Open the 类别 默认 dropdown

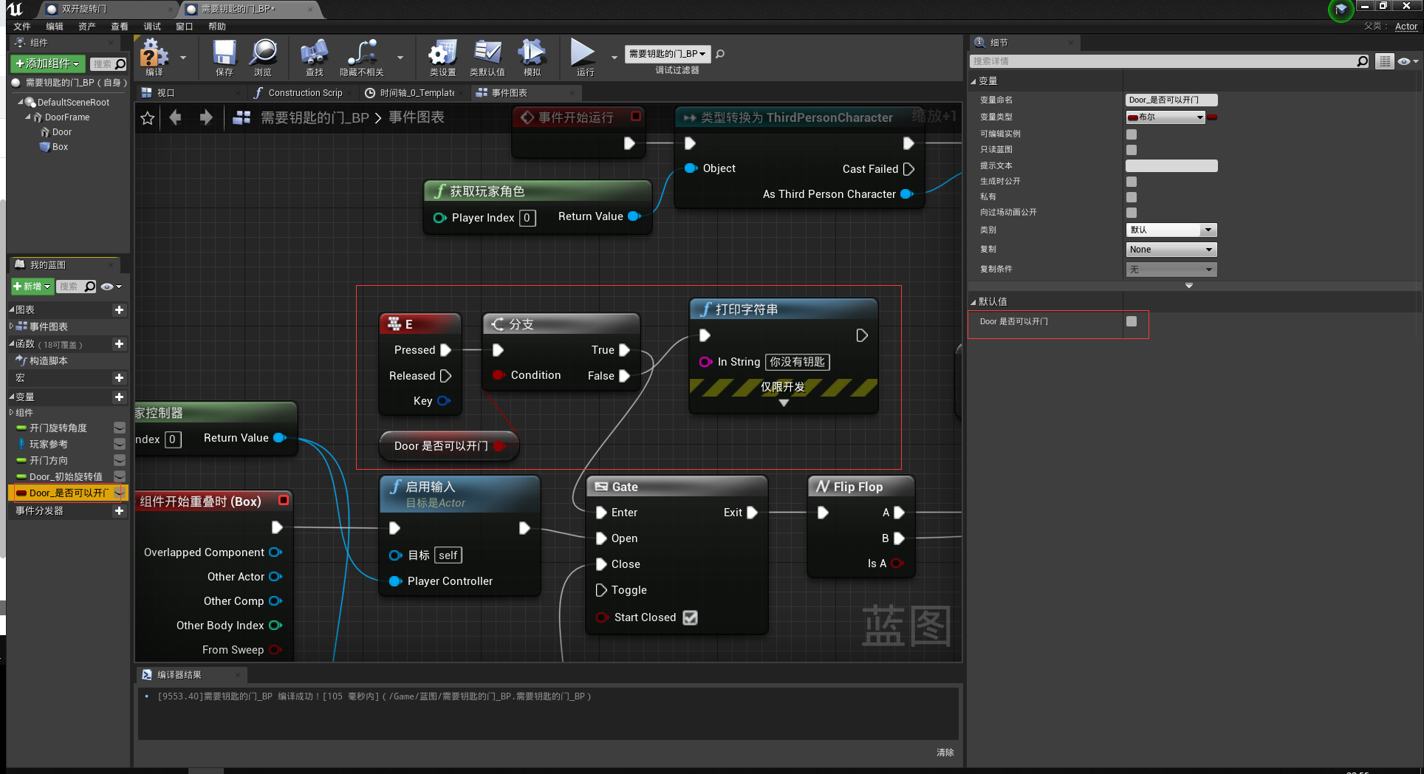1171,230
